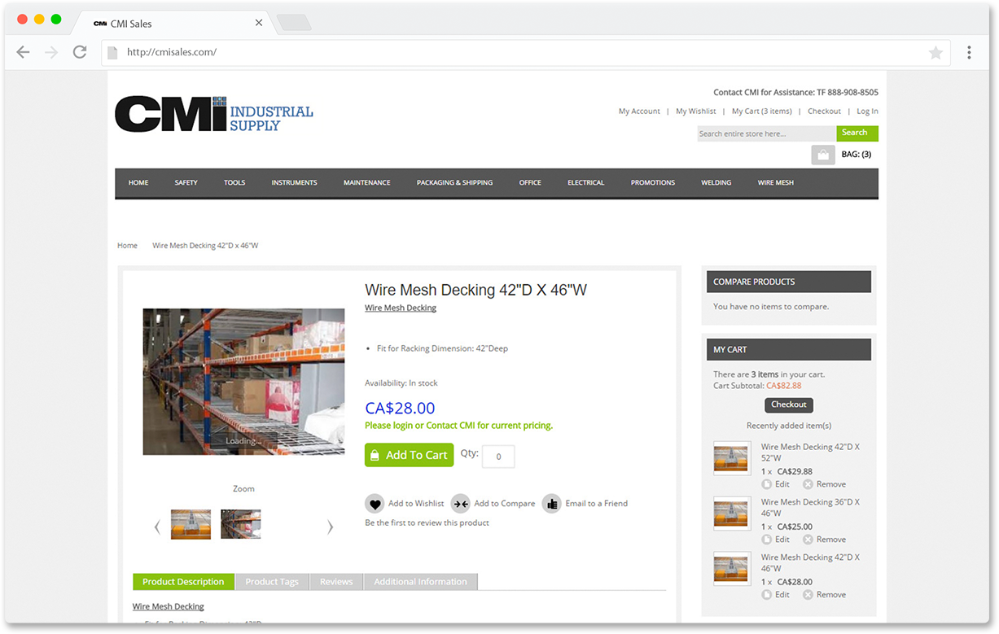
Task: Open the HOME menu item
Action: pos(138,183)
